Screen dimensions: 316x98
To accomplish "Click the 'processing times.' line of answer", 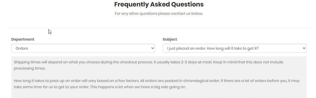I will [x=30, y=69].
